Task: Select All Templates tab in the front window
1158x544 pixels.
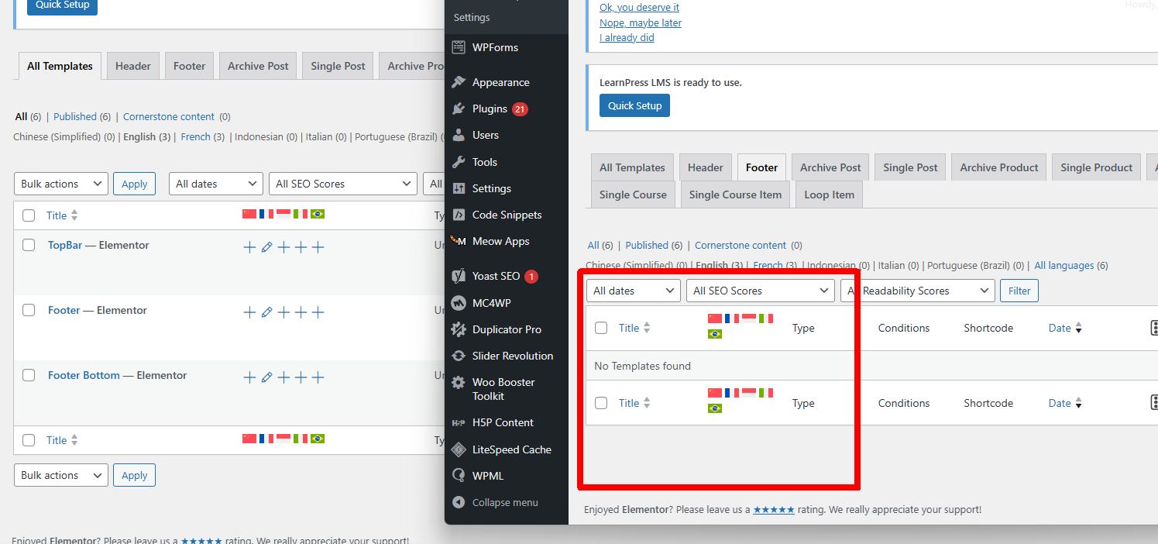Action: click(632, 167)
